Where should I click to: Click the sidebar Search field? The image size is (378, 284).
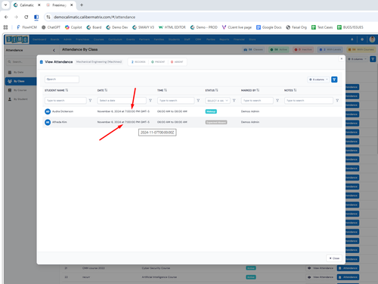[21, 61]
